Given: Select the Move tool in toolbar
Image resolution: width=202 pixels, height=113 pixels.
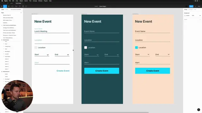Looking at the screenshot, I should click(x=5, y=6).
